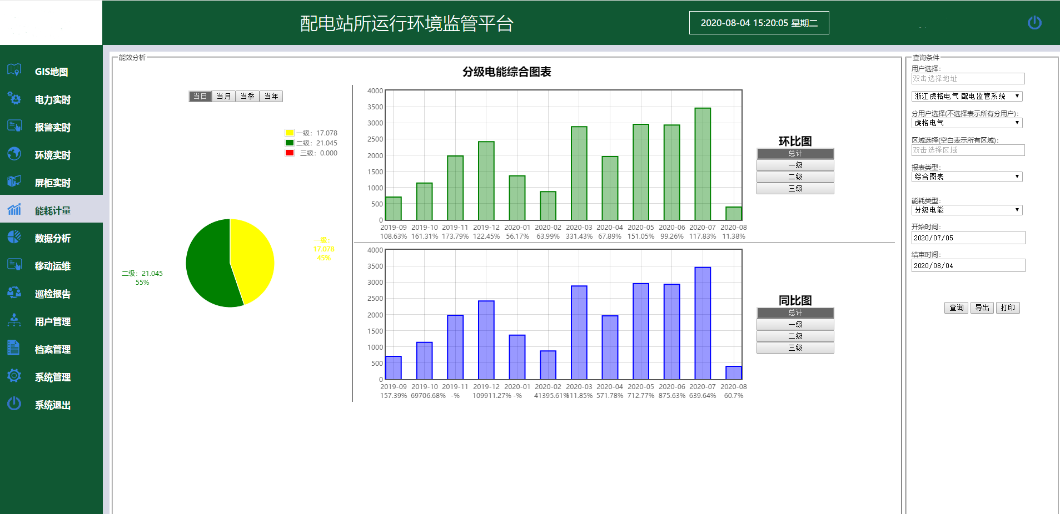Click the 2020-05 bar in the blue chart
The height and width of the screenshot is (514, 1060).
pyautogui.click(x=641, y=331)
